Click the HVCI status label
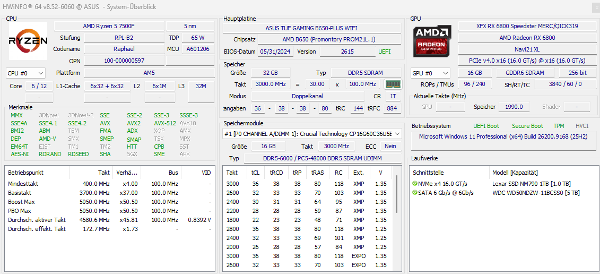This screenshot has height=274, width=600. point(582,126)
